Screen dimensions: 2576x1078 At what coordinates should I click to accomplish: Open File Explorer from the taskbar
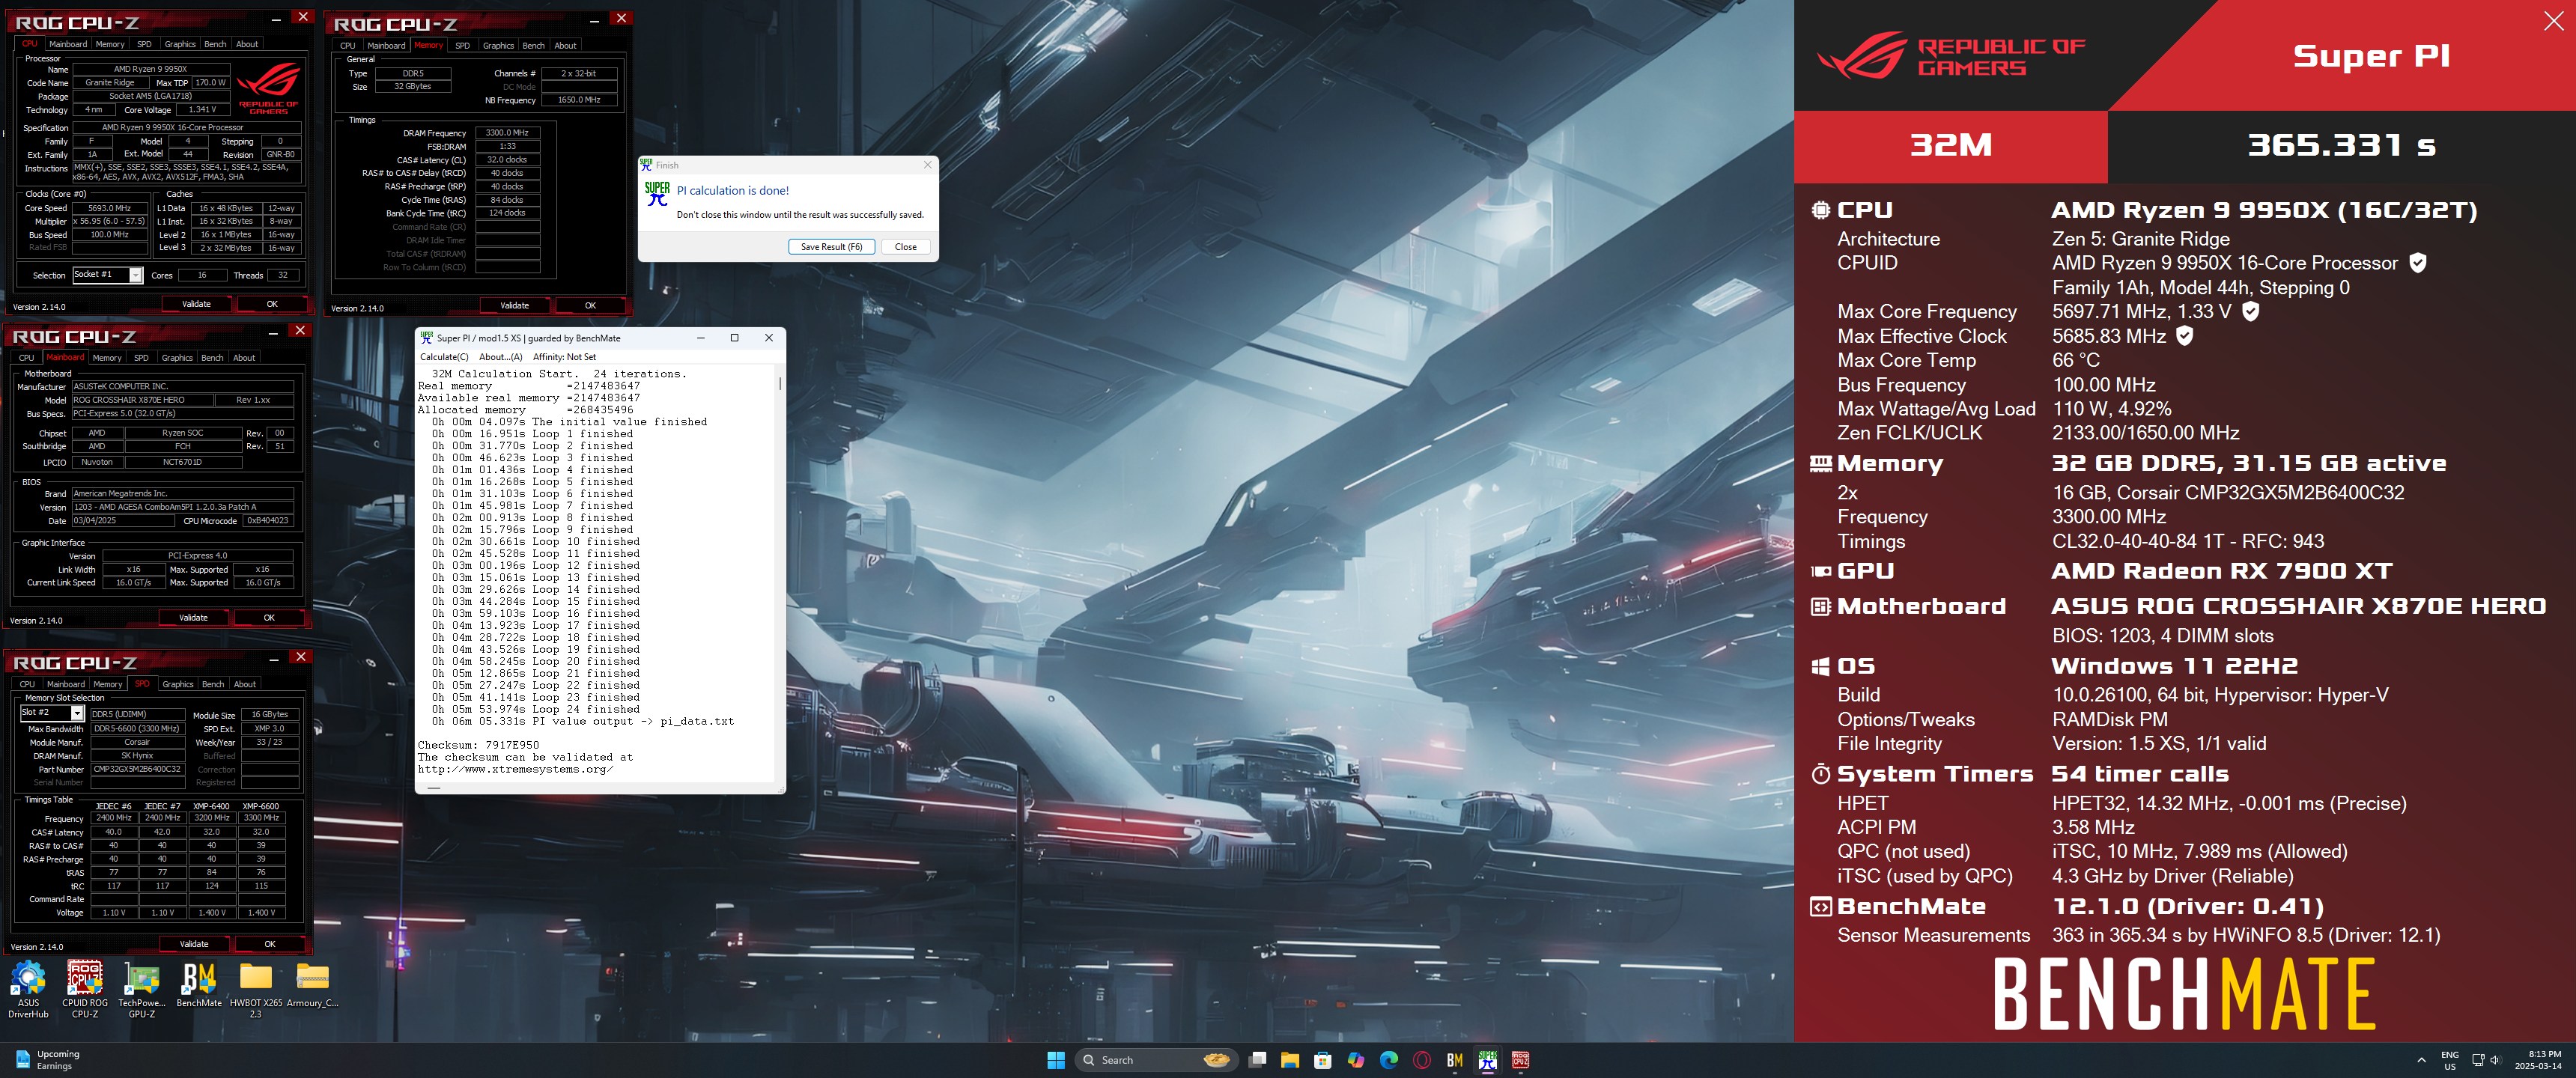coord(1290,1060)
